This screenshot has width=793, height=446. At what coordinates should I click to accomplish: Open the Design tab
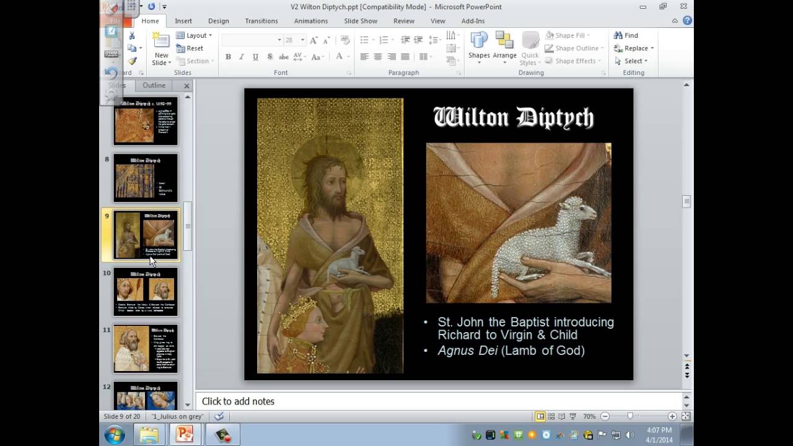[218, 21]
